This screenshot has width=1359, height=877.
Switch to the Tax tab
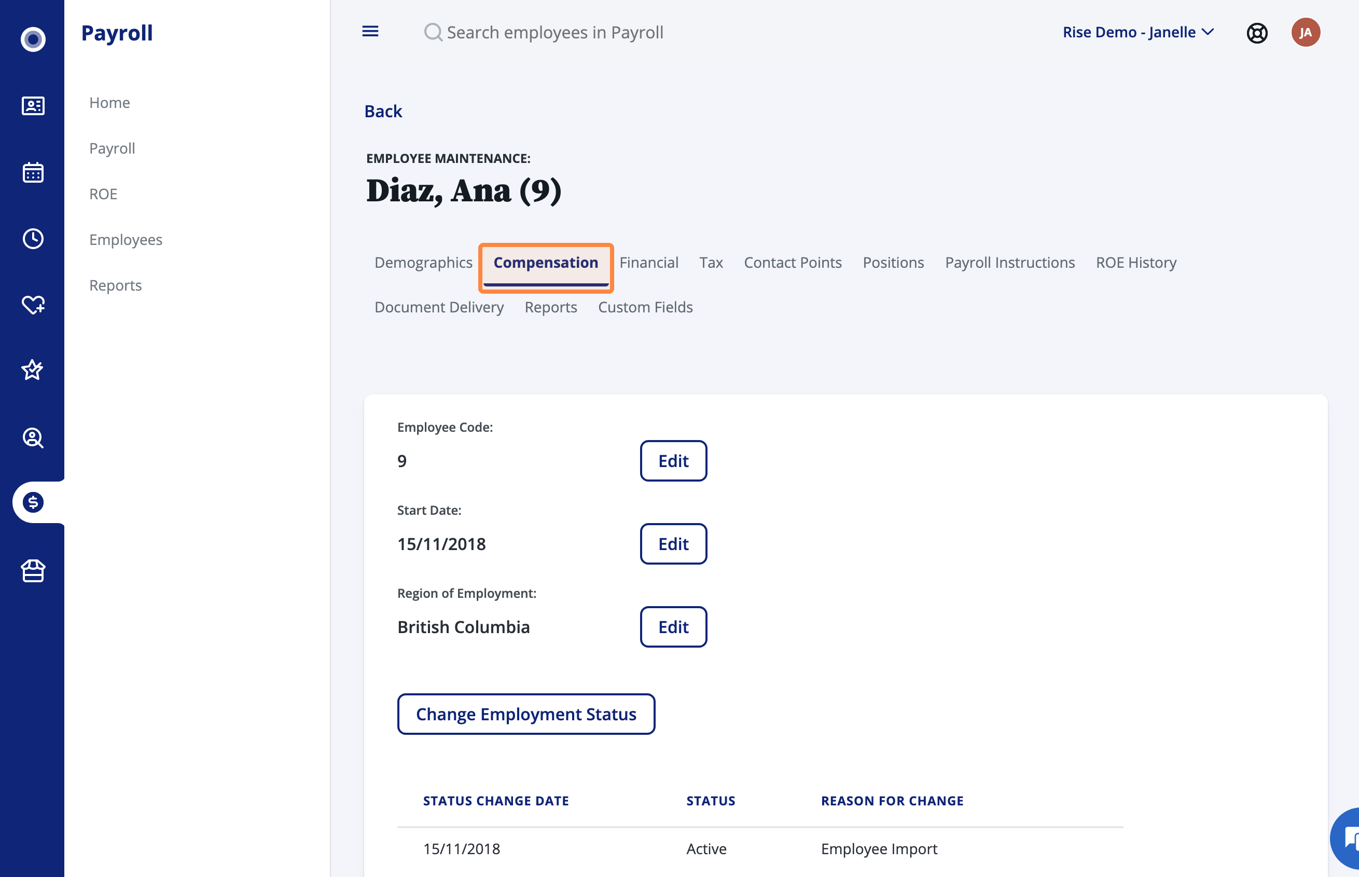coord(710,262)
